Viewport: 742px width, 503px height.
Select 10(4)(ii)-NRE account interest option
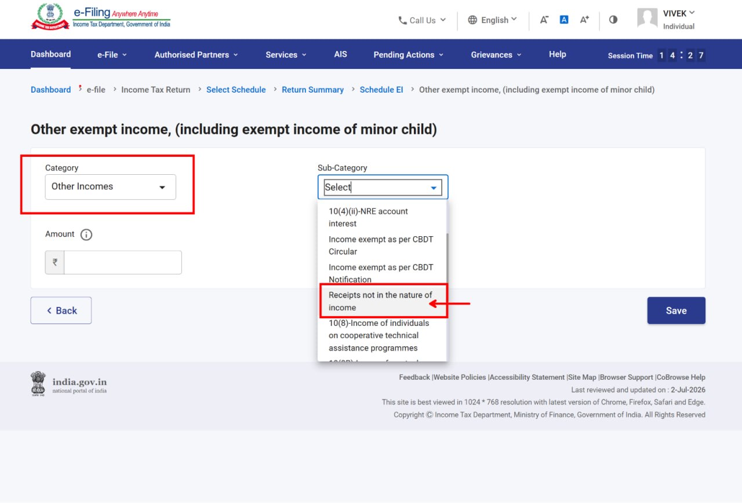[381, 218]
